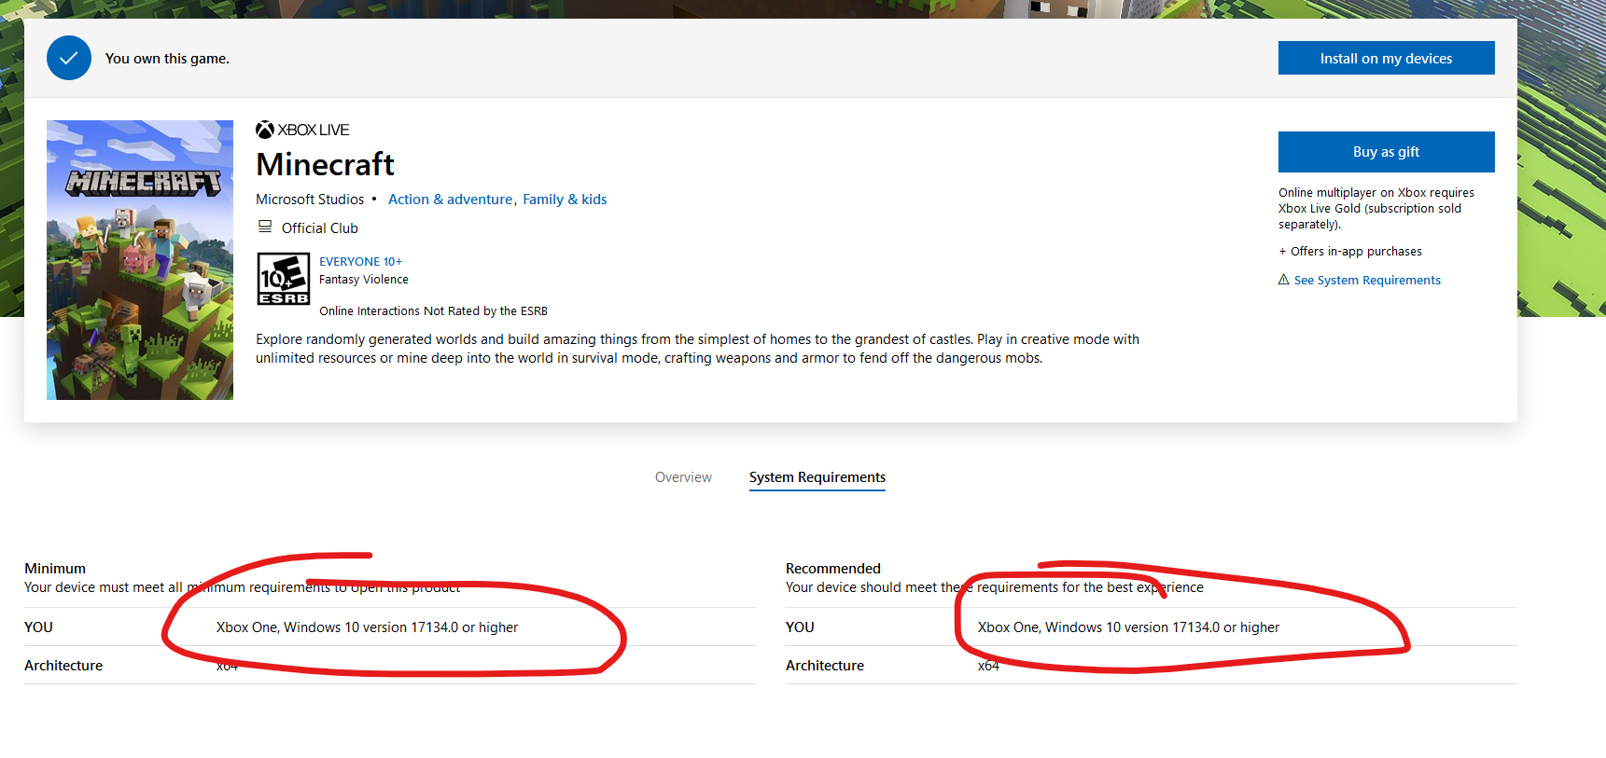Open the Minecraft box art thumbnail
The image size is (1606, 758).
tap(140, 260)
